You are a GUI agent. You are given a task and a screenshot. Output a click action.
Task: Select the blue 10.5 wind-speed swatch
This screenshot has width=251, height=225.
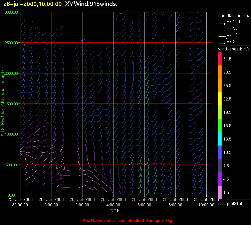(x=220, y=152)
